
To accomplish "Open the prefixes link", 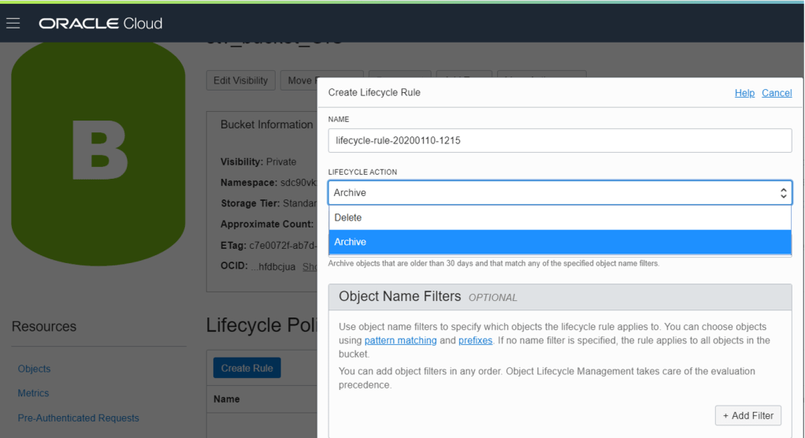I will [475, 340].
